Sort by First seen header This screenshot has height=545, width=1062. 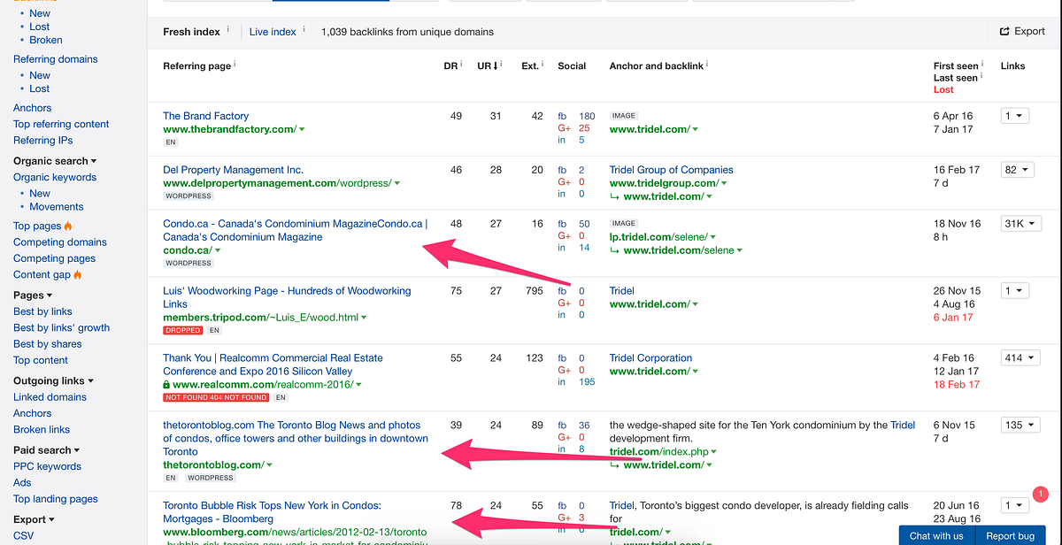click(956, 65)
